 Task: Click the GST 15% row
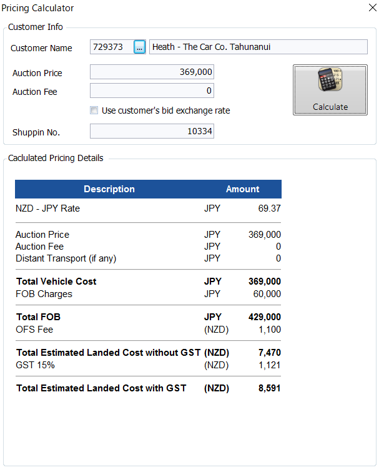click(x=148, y=365)
